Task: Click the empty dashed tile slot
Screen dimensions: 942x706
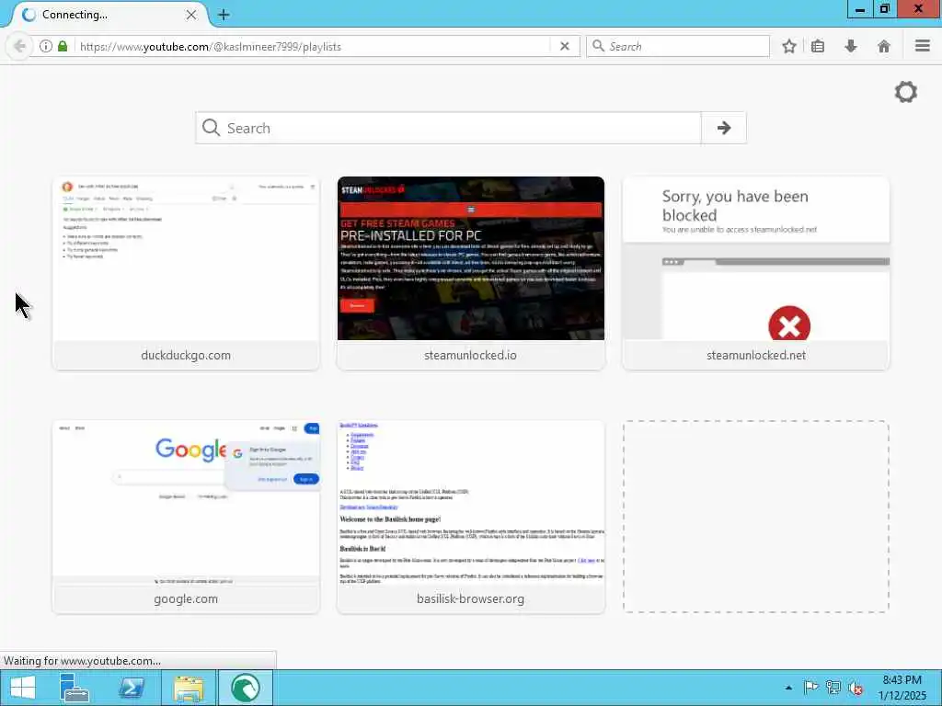Action: coord(756,517)
